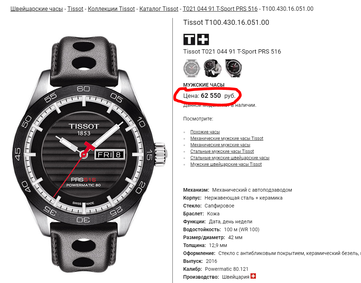Open the second watch thumbnail with side view

click(213, 68)
